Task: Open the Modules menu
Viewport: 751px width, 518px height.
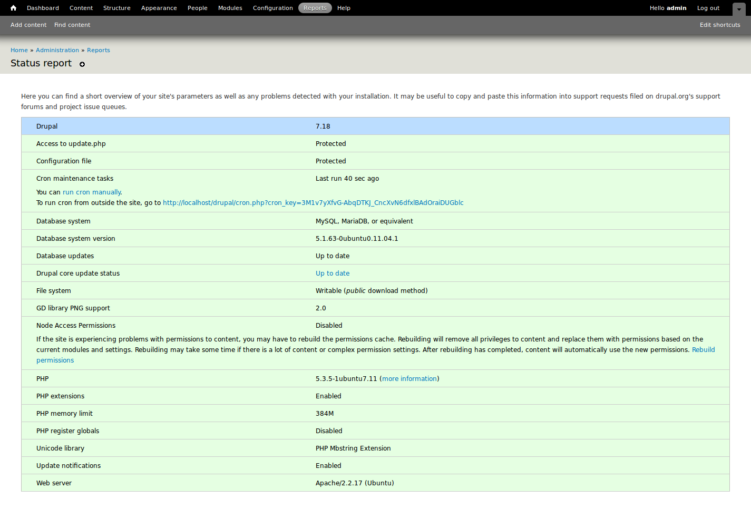Action: 230,7
